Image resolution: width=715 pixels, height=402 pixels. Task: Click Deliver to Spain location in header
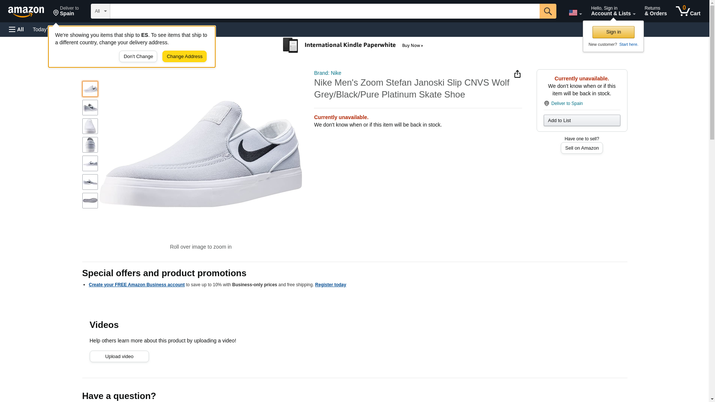click(x=66, y=11)
